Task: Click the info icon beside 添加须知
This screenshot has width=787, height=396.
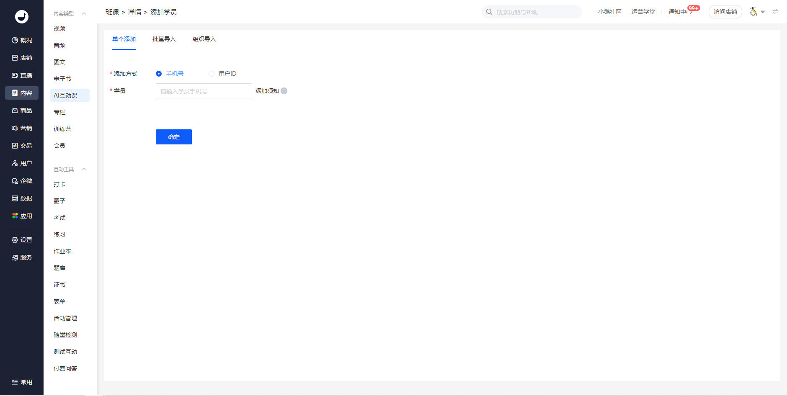Action: (284, 91)
